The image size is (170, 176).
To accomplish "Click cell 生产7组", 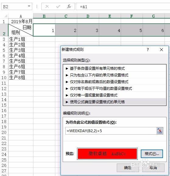I will (21, 72).
